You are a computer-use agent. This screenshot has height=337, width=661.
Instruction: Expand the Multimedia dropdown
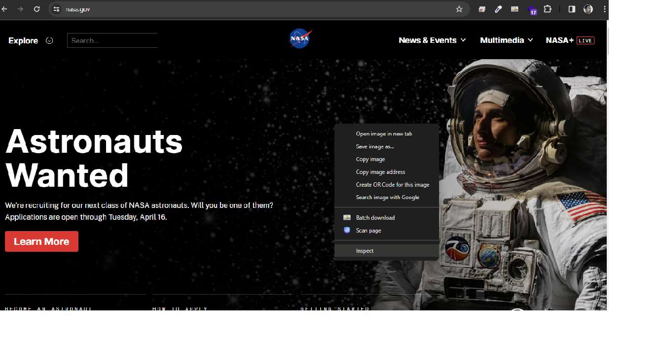coord(506,40)
